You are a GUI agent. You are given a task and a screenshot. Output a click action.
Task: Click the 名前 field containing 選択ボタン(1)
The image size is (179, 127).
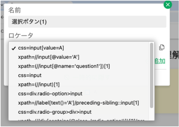coord(87,22)
